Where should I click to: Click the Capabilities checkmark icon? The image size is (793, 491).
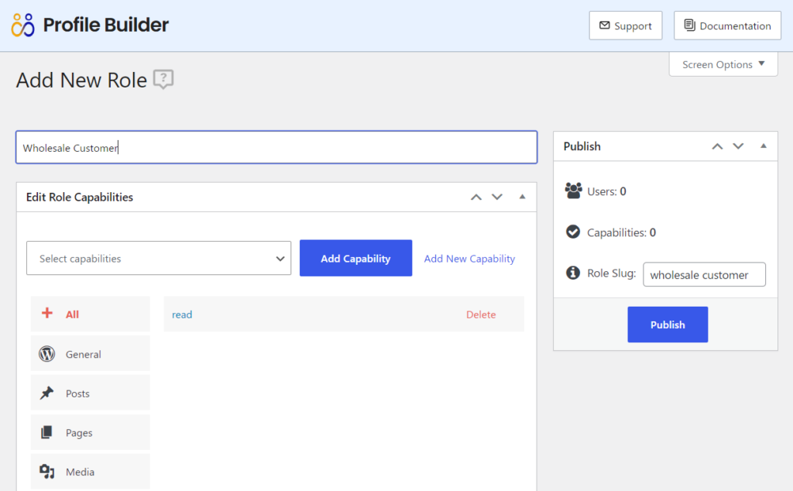click(573, 232)
